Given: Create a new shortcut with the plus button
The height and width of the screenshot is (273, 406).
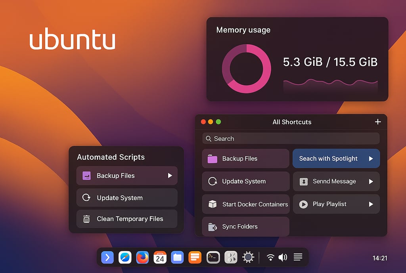Looking at the screenshot, I should 377,122.
